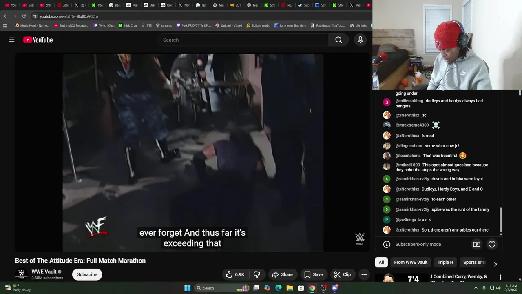Click the search magnifier button
Screen dimensions: 522x294
click(338, 40)
